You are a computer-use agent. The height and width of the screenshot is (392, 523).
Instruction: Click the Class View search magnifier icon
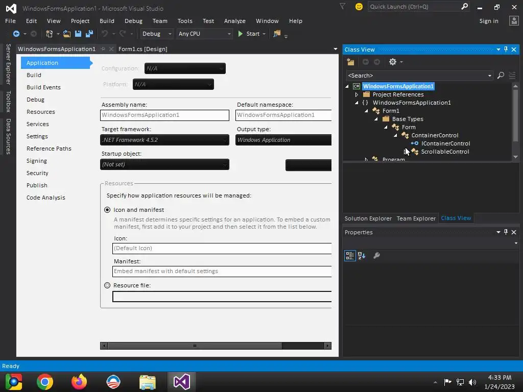tap(501, 76)
